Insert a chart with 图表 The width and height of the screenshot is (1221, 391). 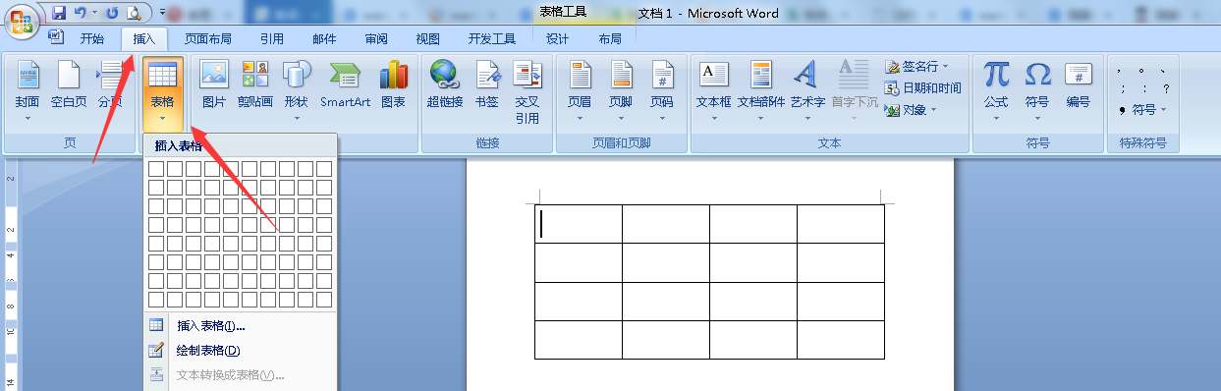pyautogui.click(x=393, y=84)
